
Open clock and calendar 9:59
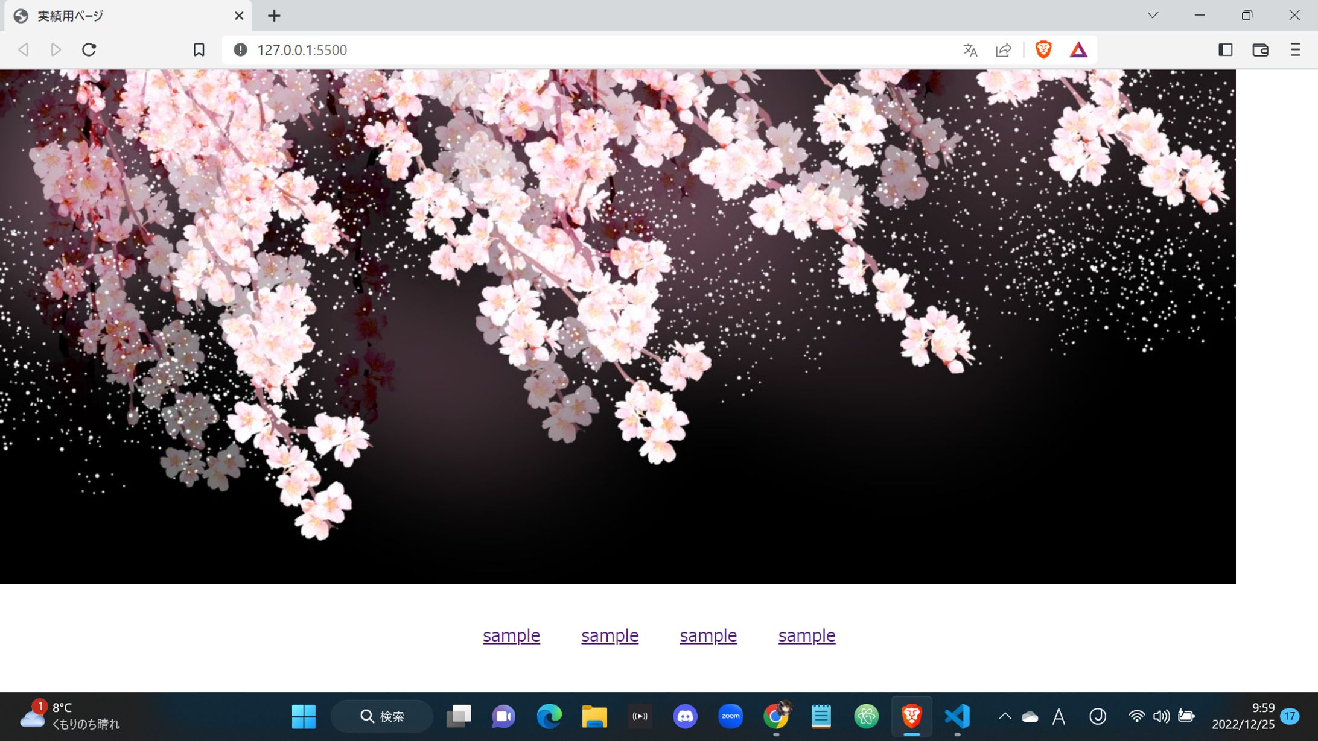[x=1243, y=716]
